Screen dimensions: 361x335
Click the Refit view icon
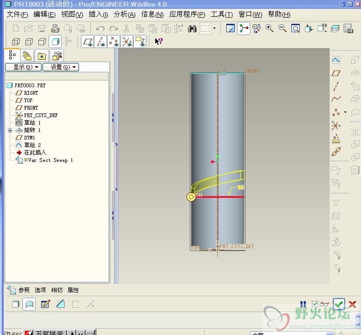click(296, 28)
